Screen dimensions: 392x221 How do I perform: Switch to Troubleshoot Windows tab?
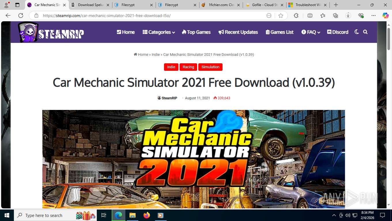click(308, 5)
